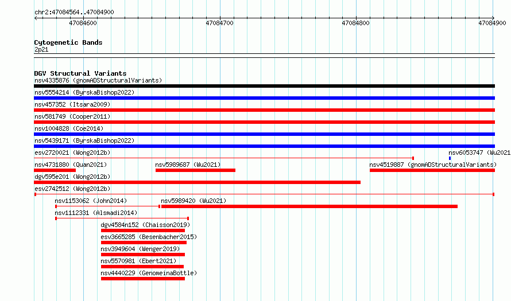Click ruler position 47084800

355,23
